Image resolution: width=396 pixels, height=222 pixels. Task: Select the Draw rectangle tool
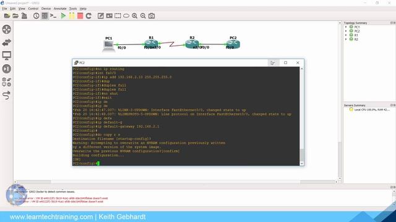pyautogui.click(x=118, y=16)
